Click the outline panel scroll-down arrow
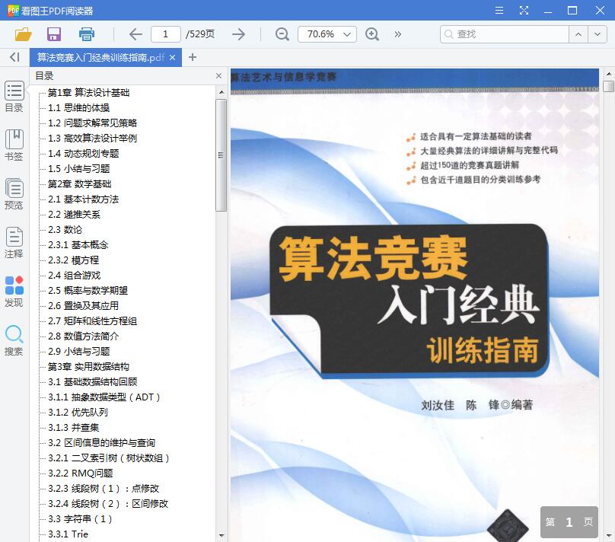The image size is (615, 542). pos(221,536)
